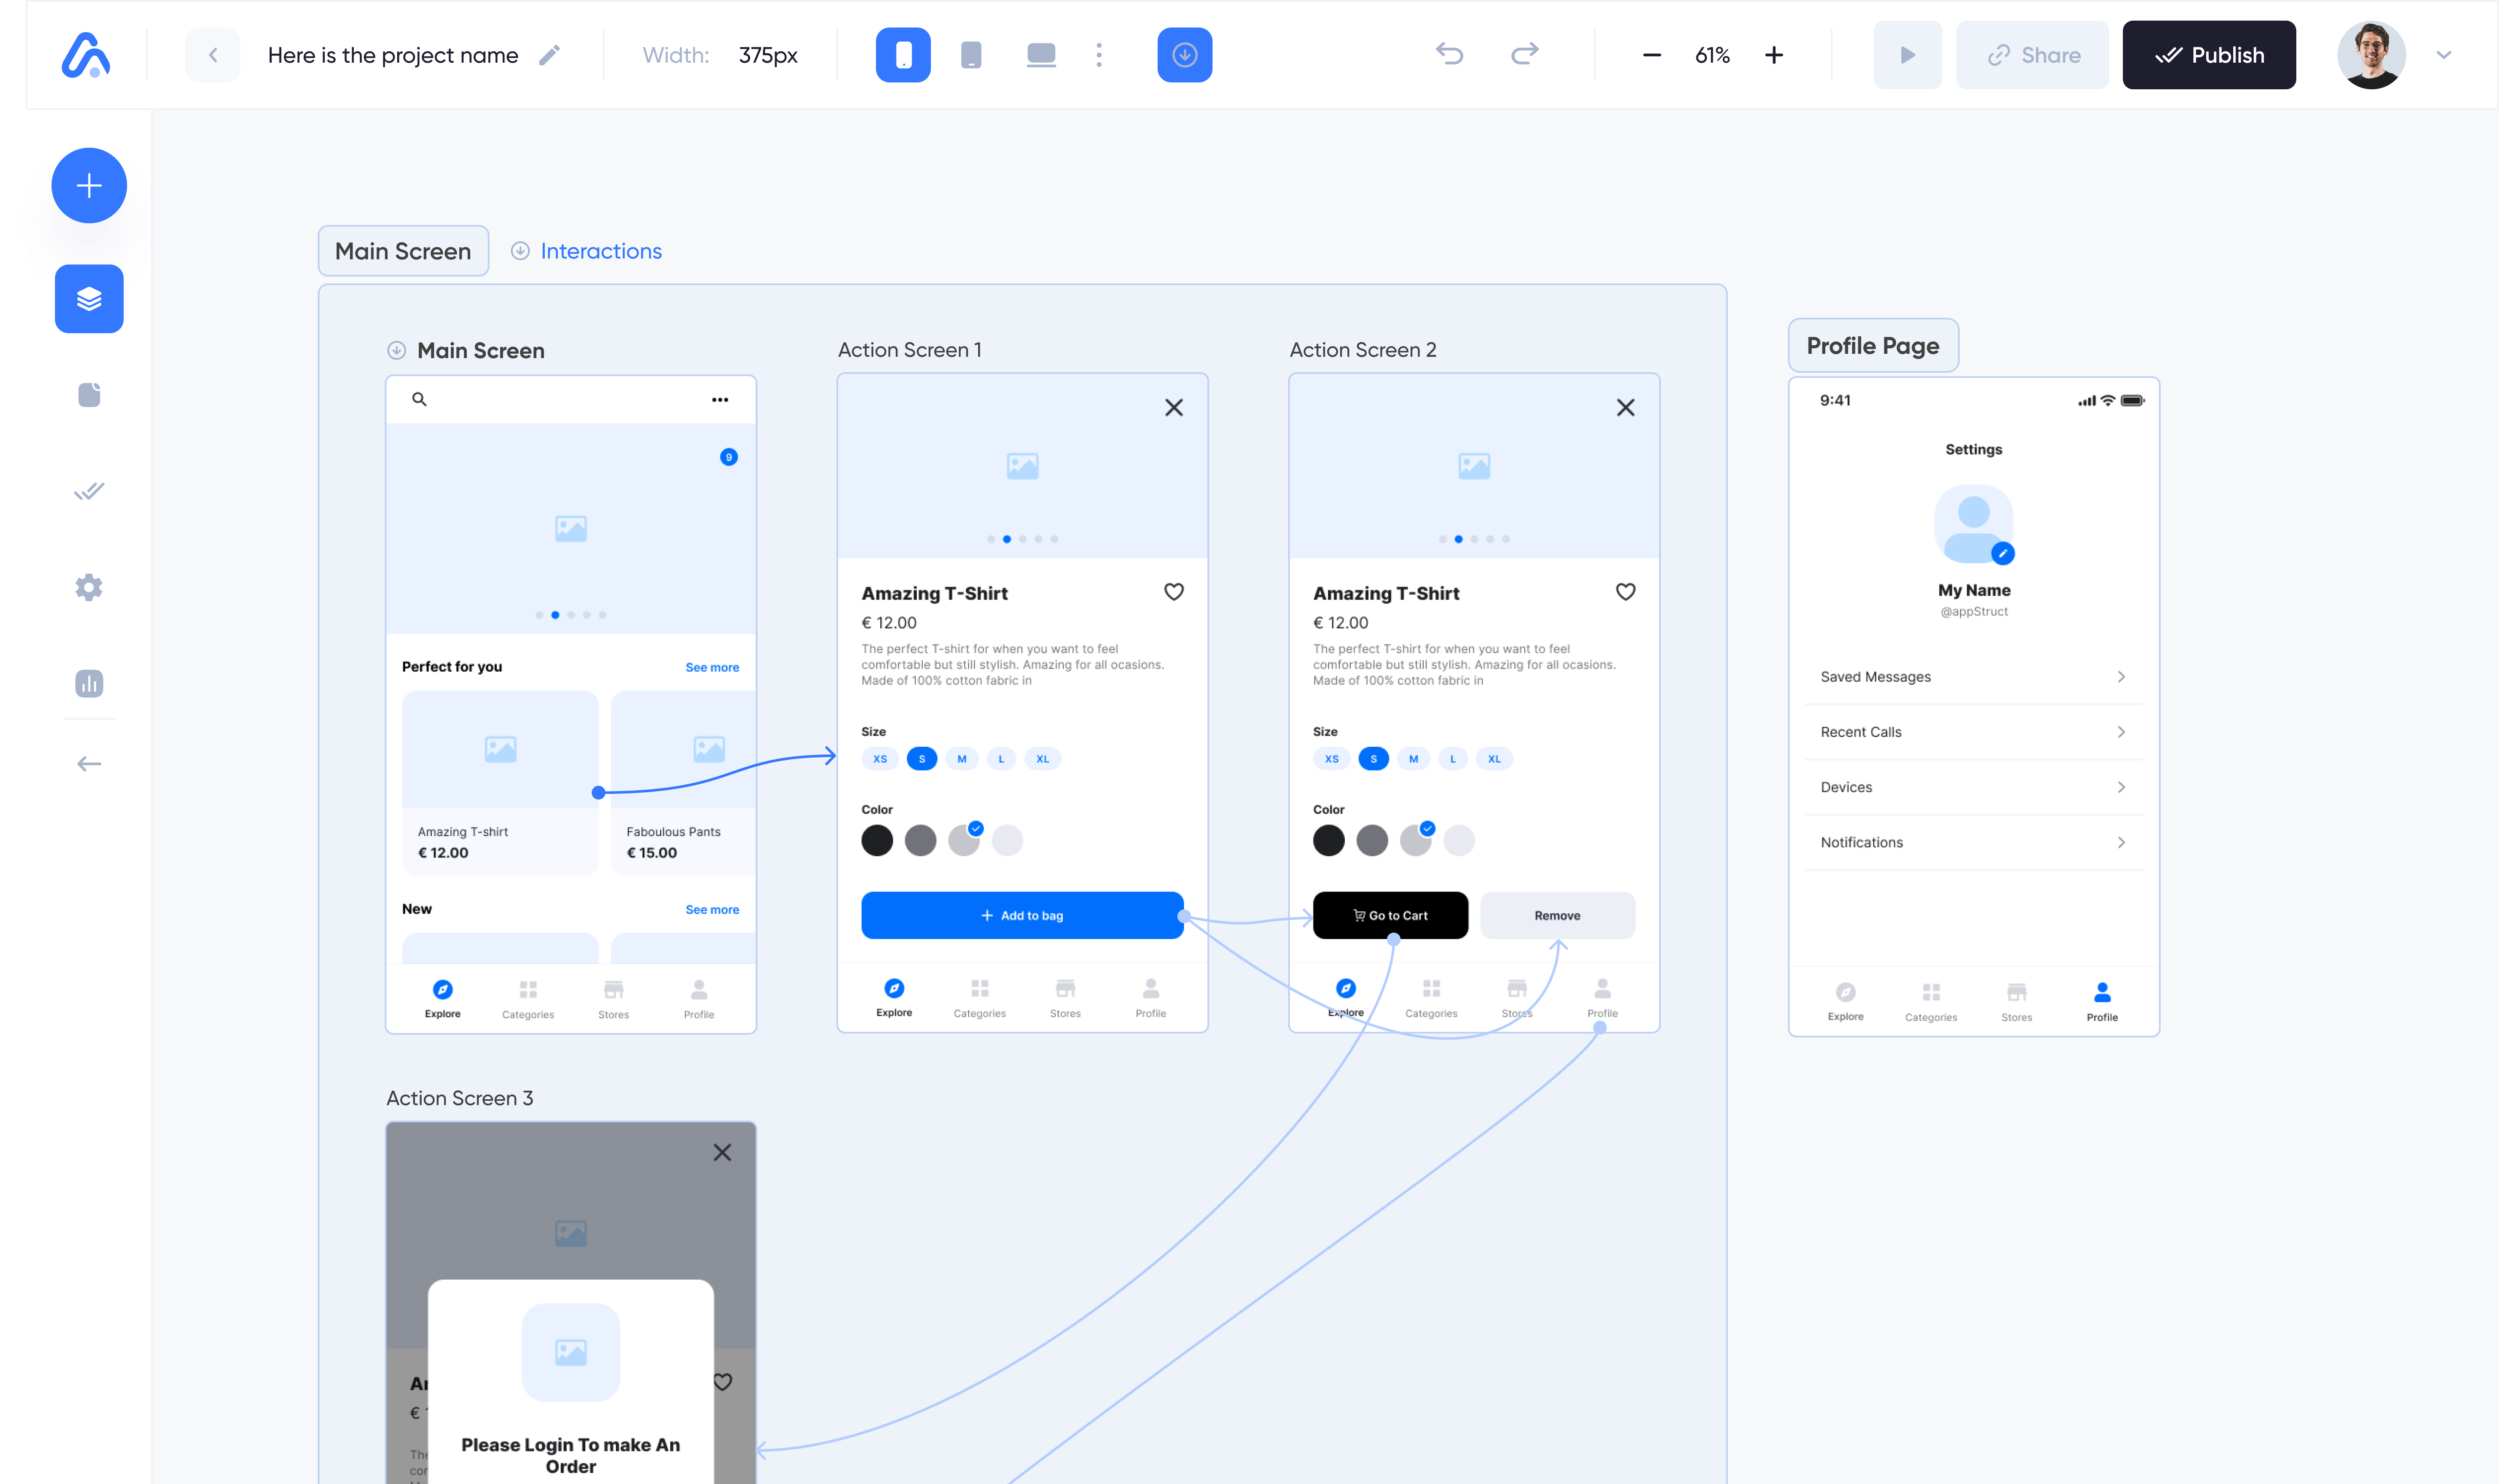Toggle the desktop device frame view
The height and width of the screenshot is (1484, 2499).
point(1040,55)
